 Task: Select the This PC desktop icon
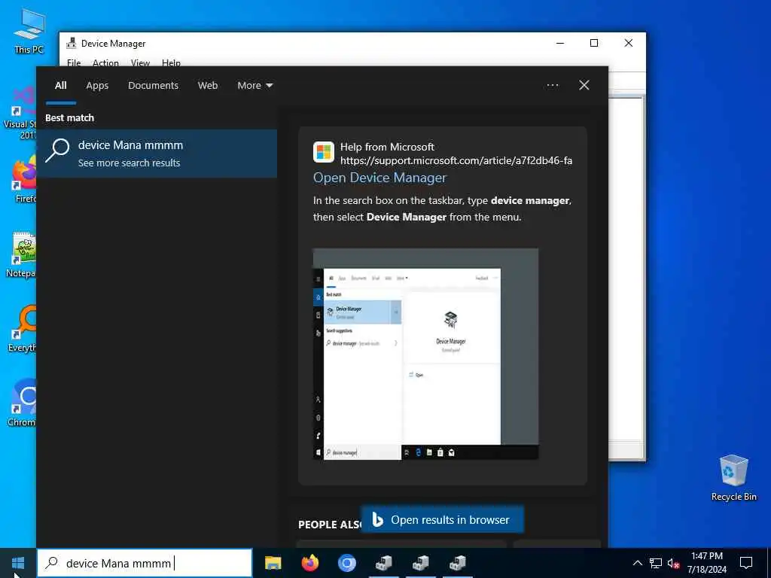29,30
